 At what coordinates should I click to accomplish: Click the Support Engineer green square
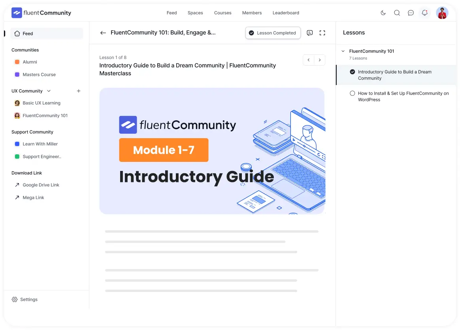pyautogui.click(x=17, y=157)
